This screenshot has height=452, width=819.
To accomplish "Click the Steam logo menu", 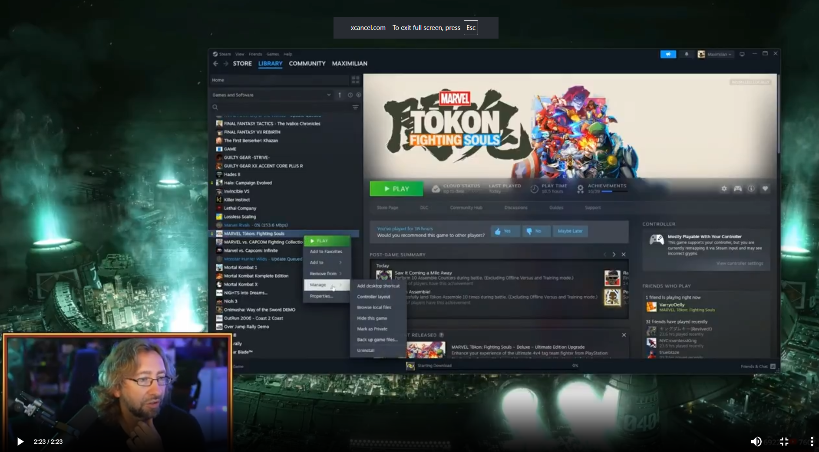I will pos(215,54).
